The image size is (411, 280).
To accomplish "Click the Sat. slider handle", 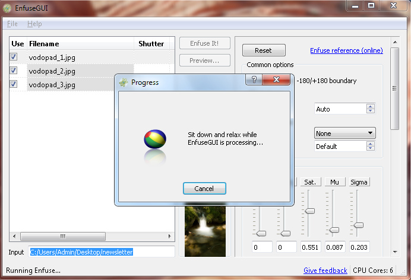I will tap(310, 211).
